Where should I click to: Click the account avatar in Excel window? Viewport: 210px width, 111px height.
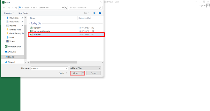(208, 5)
